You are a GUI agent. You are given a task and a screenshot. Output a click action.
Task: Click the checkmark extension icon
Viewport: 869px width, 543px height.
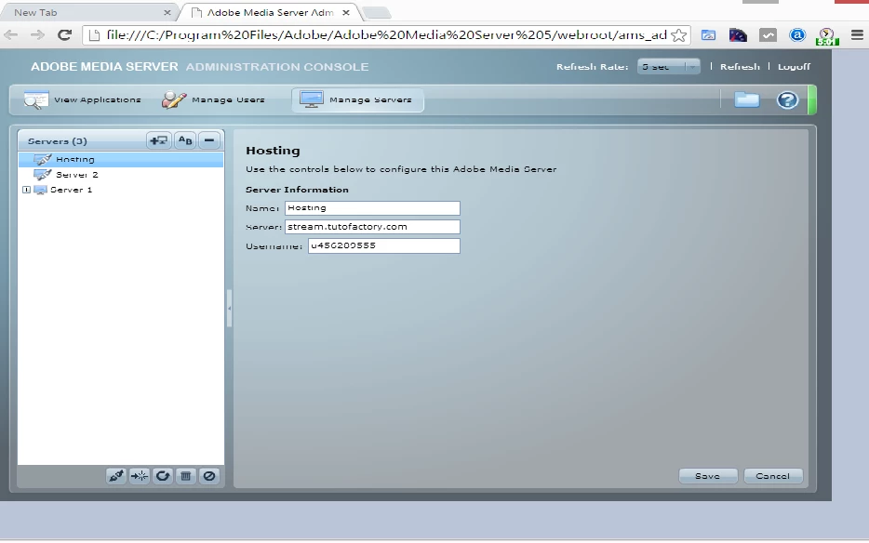click(x=768, y=35)
